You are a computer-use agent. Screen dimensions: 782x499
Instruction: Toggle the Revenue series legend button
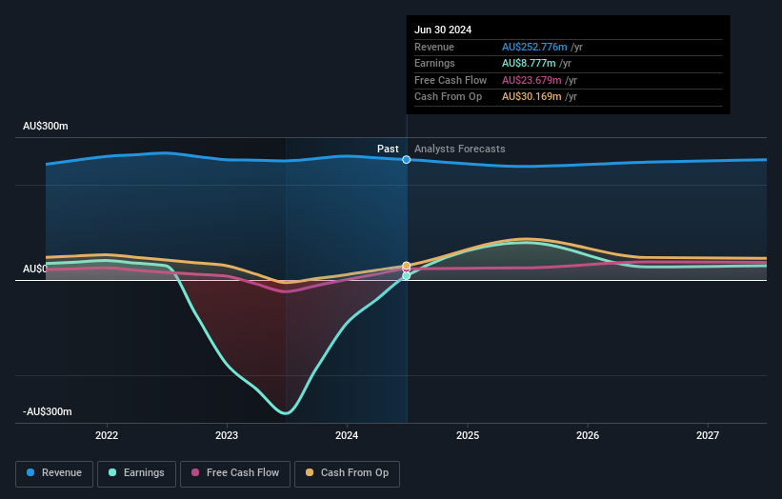click(54, 473)
